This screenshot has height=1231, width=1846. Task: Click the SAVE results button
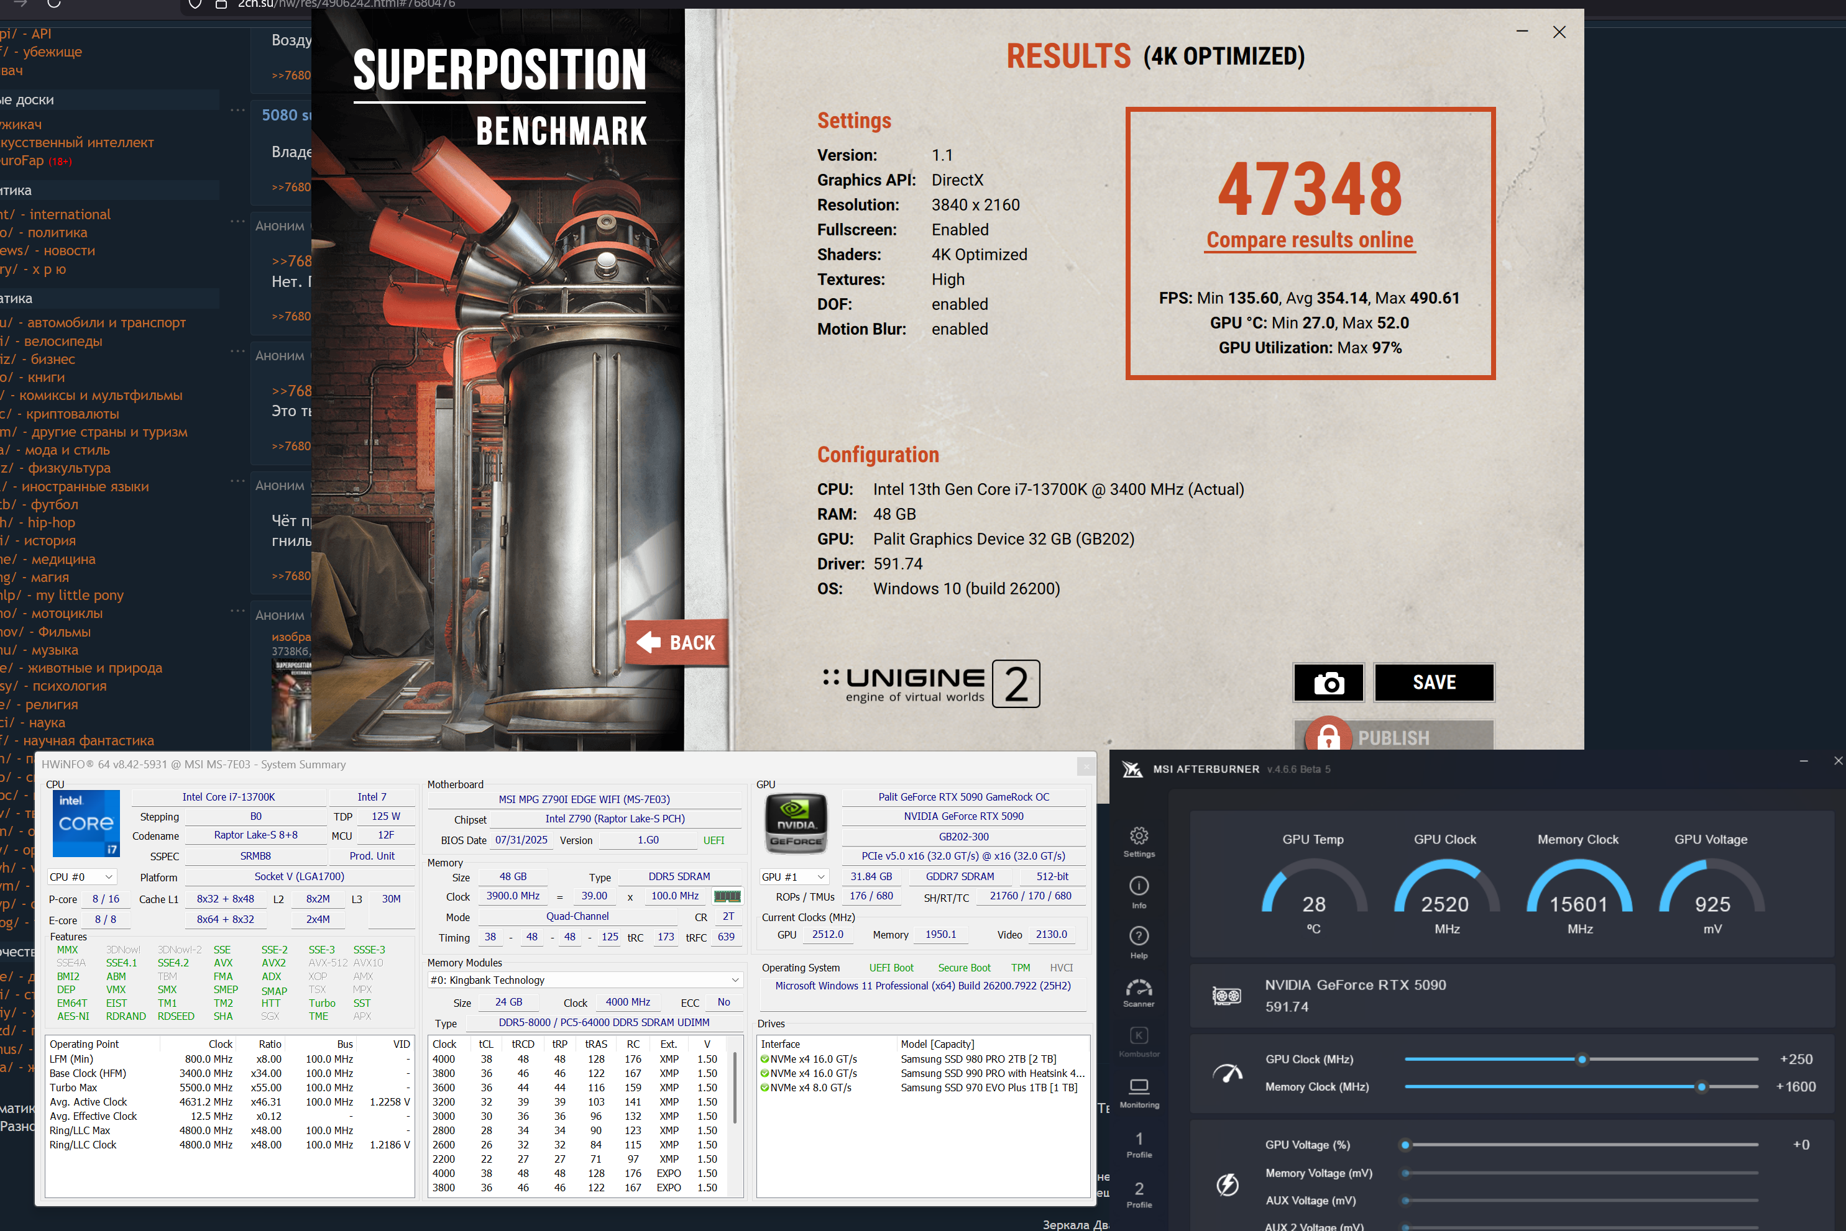[x=1433, y=682]
